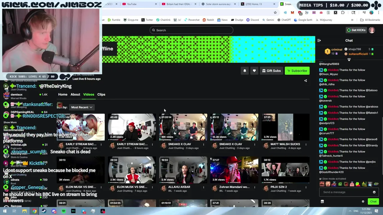Image resolution: width=383 pixels, height=215 pixels.
Task: Open Spotify from the taskbar
Action: 63,211
